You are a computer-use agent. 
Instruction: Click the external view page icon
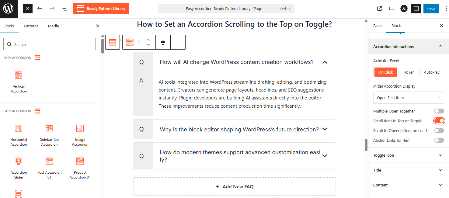click(x=379, y=9)
